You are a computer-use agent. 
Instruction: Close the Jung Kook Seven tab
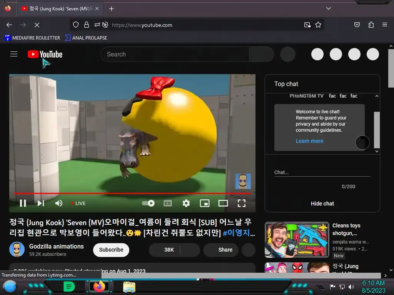click(97, 8)
